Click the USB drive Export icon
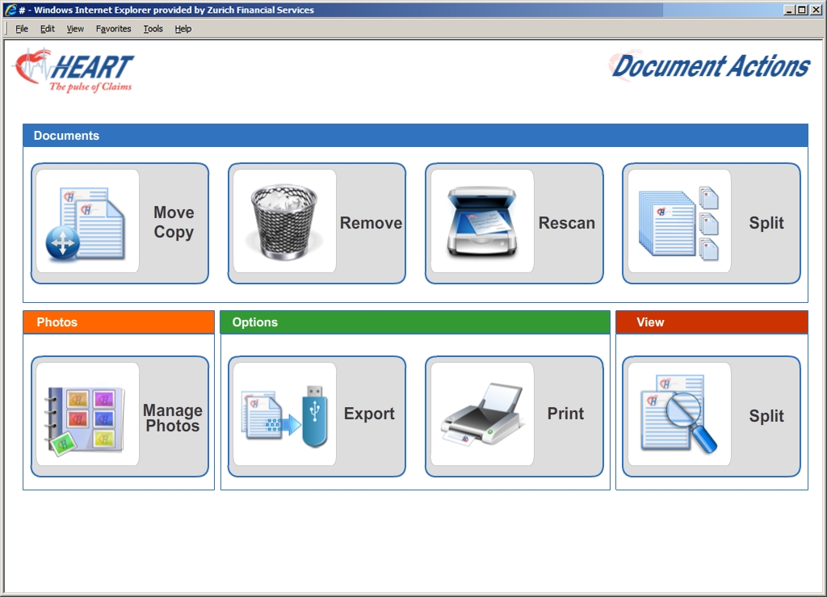This screenshot has width=827, height=597. coord(285,414)
